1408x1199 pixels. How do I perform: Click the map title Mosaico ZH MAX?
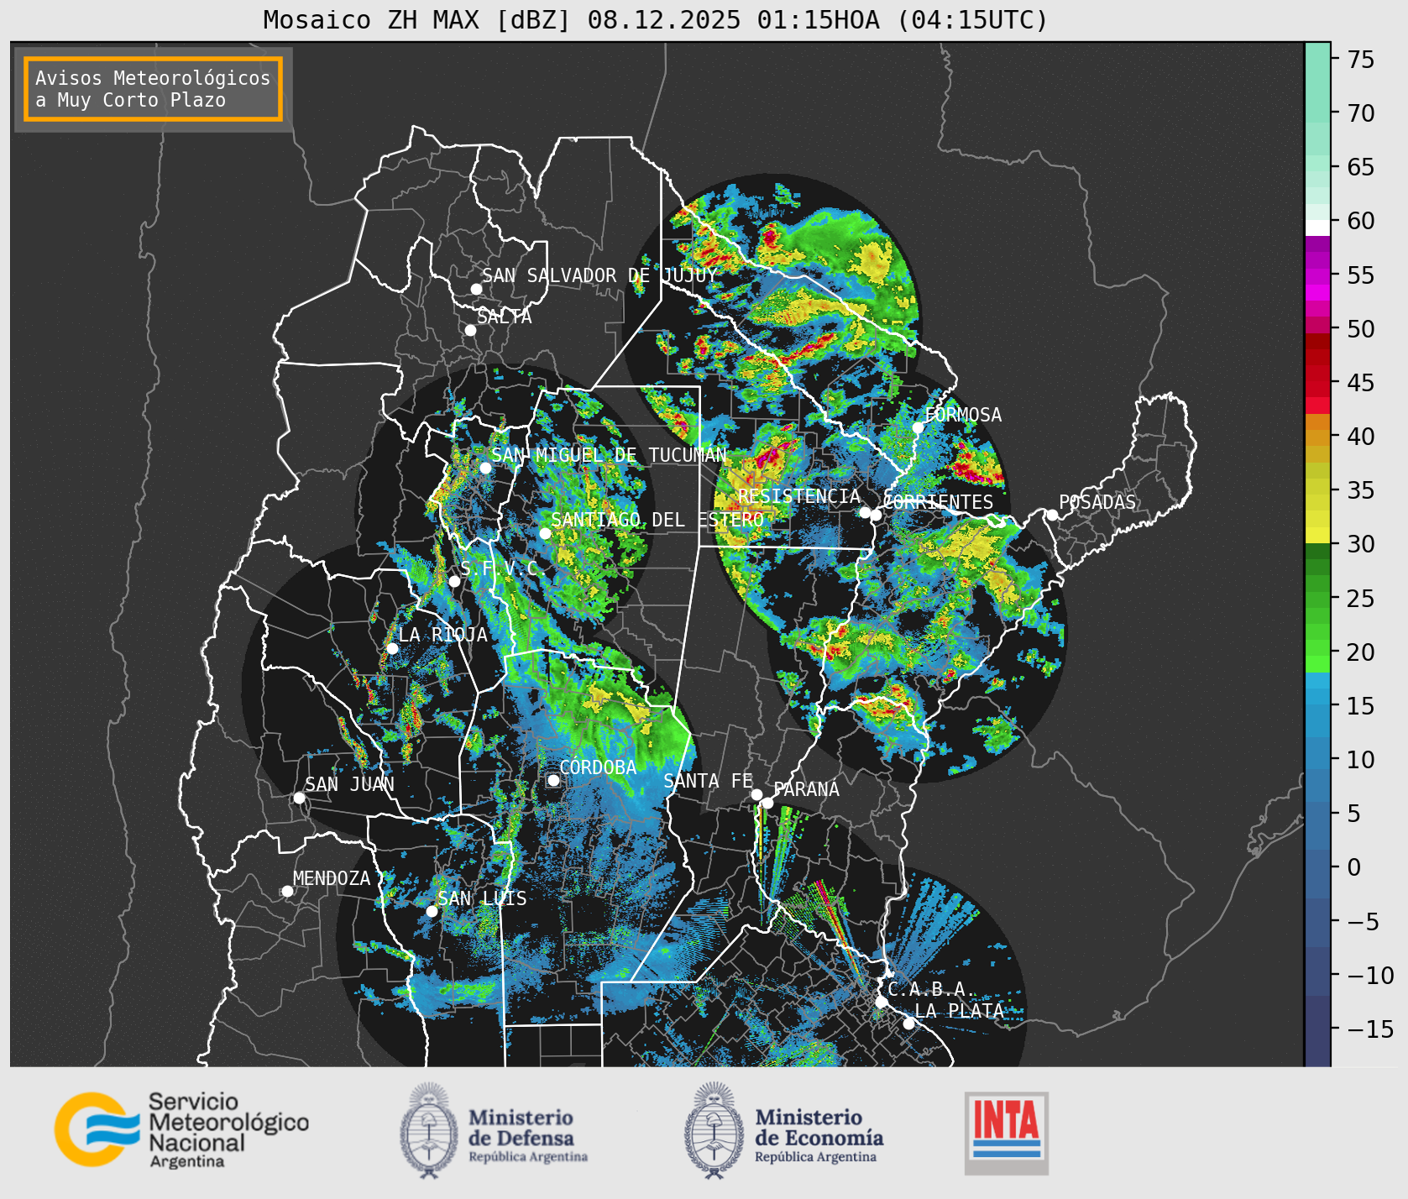tap(656, 19)
